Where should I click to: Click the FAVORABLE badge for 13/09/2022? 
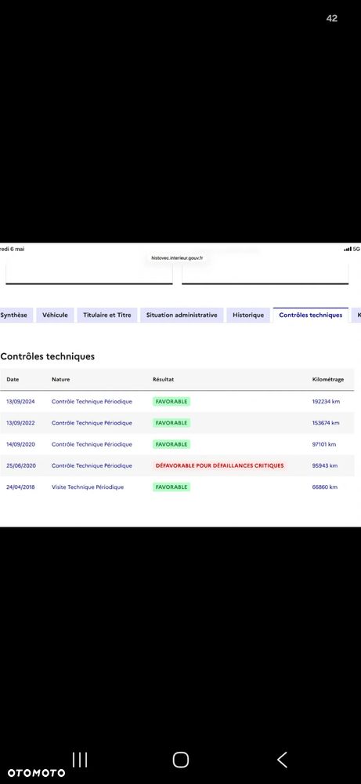pos(171,423)
